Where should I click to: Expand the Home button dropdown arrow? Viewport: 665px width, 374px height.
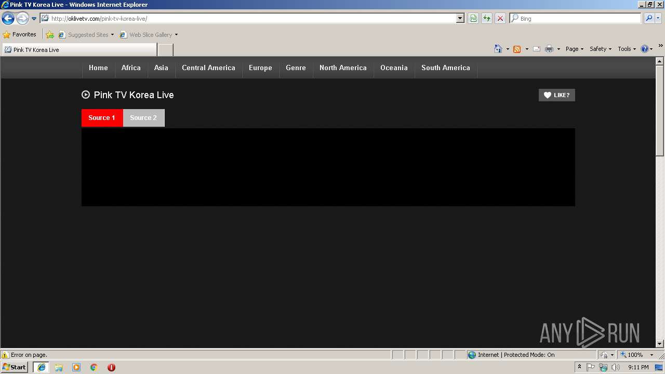pyautogui.click(x=508, y=49)
